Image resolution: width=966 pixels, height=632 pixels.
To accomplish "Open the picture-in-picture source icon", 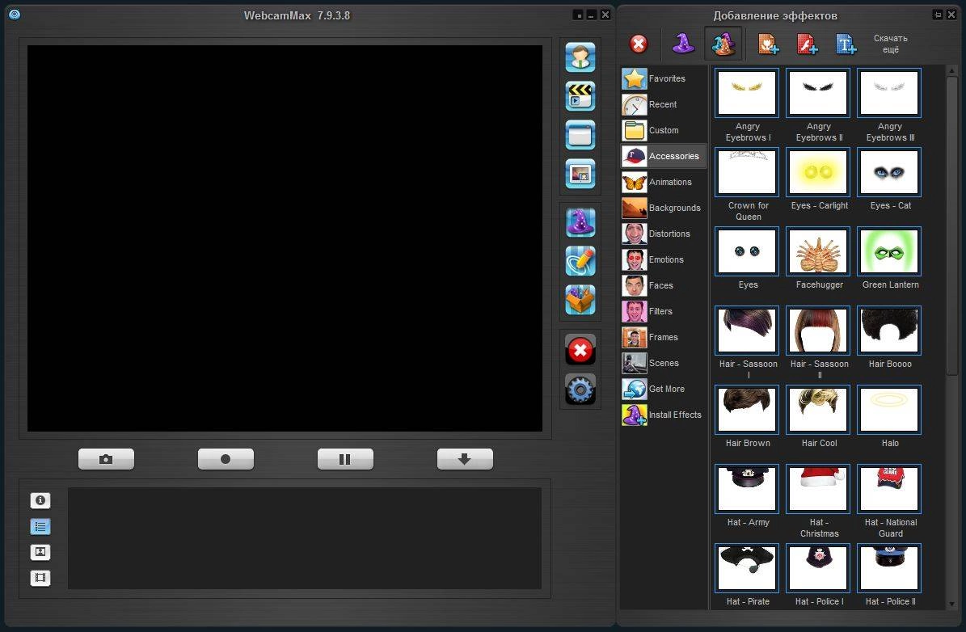I will (x=580, y=174).
